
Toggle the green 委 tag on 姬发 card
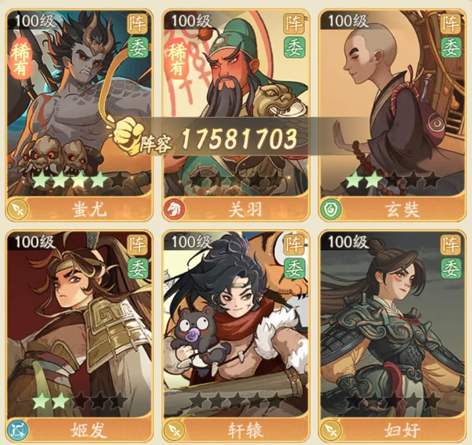pos(138,268)
